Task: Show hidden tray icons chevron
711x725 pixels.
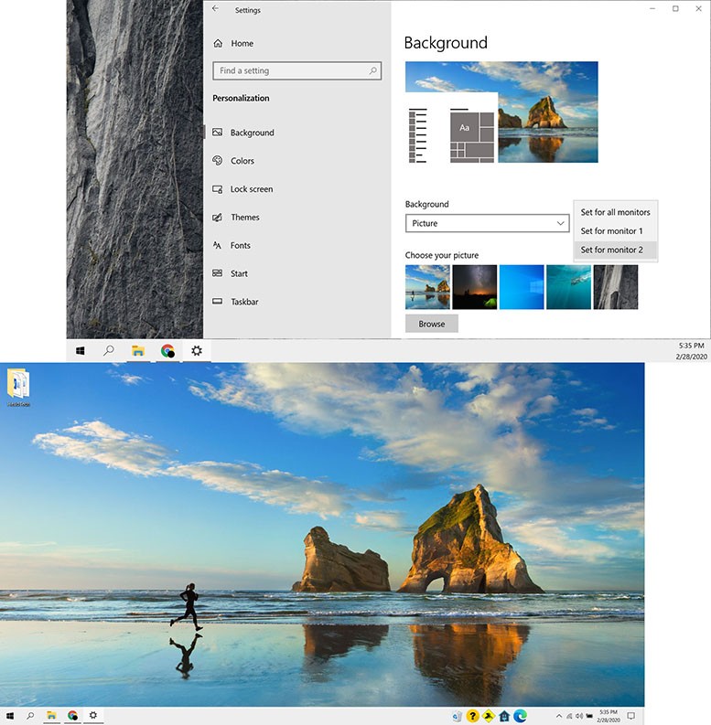Action: pos(559,716)
